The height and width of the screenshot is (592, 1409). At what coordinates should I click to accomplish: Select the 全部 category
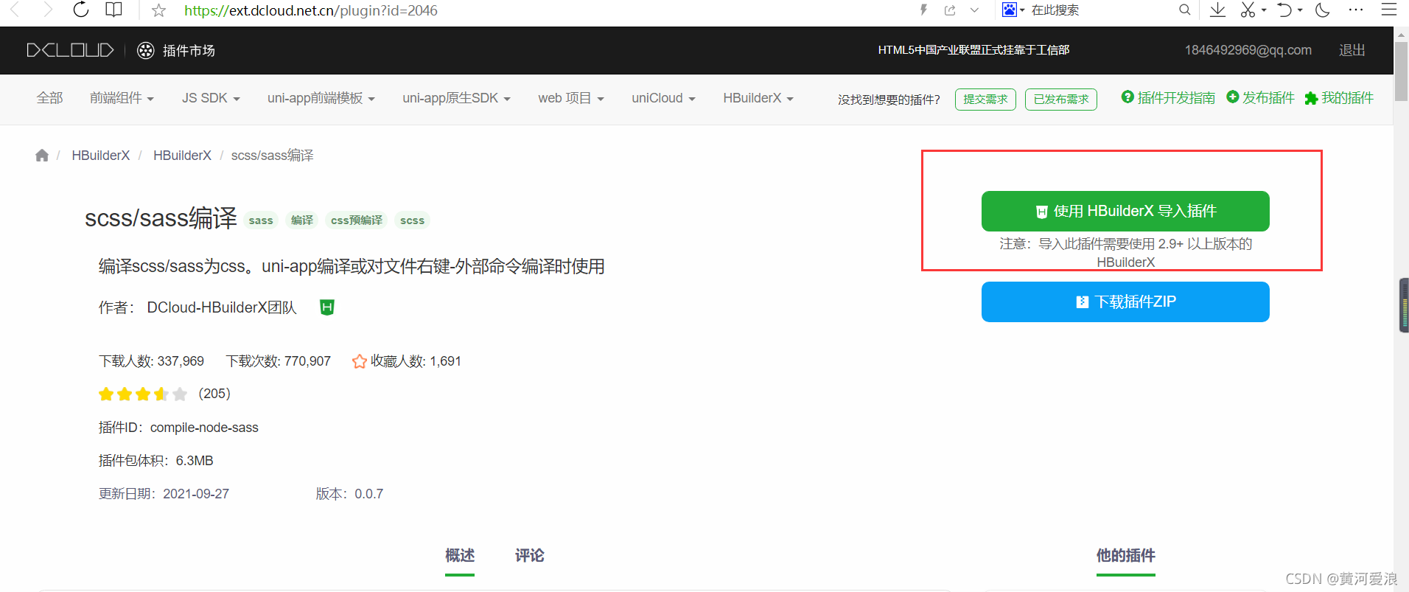coord(50,98)
